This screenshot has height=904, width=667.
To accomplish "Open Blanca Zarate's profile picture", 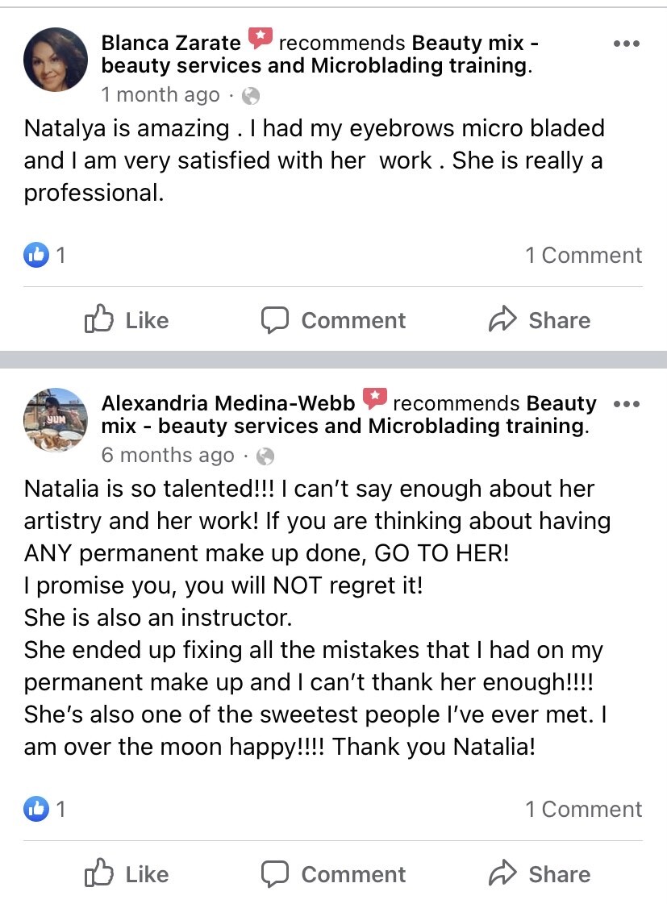I will click(56, 60).
